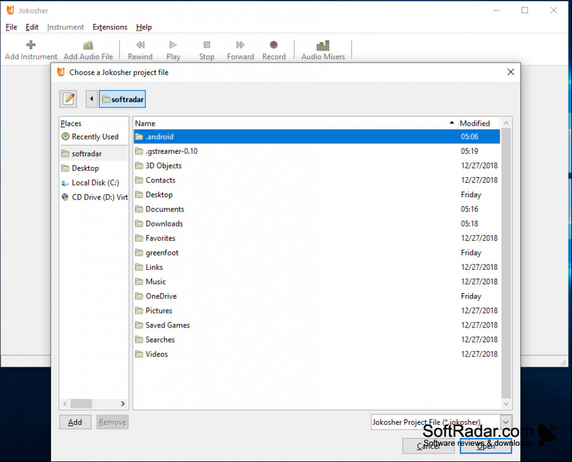Select the Music folder

click(317, 282)
